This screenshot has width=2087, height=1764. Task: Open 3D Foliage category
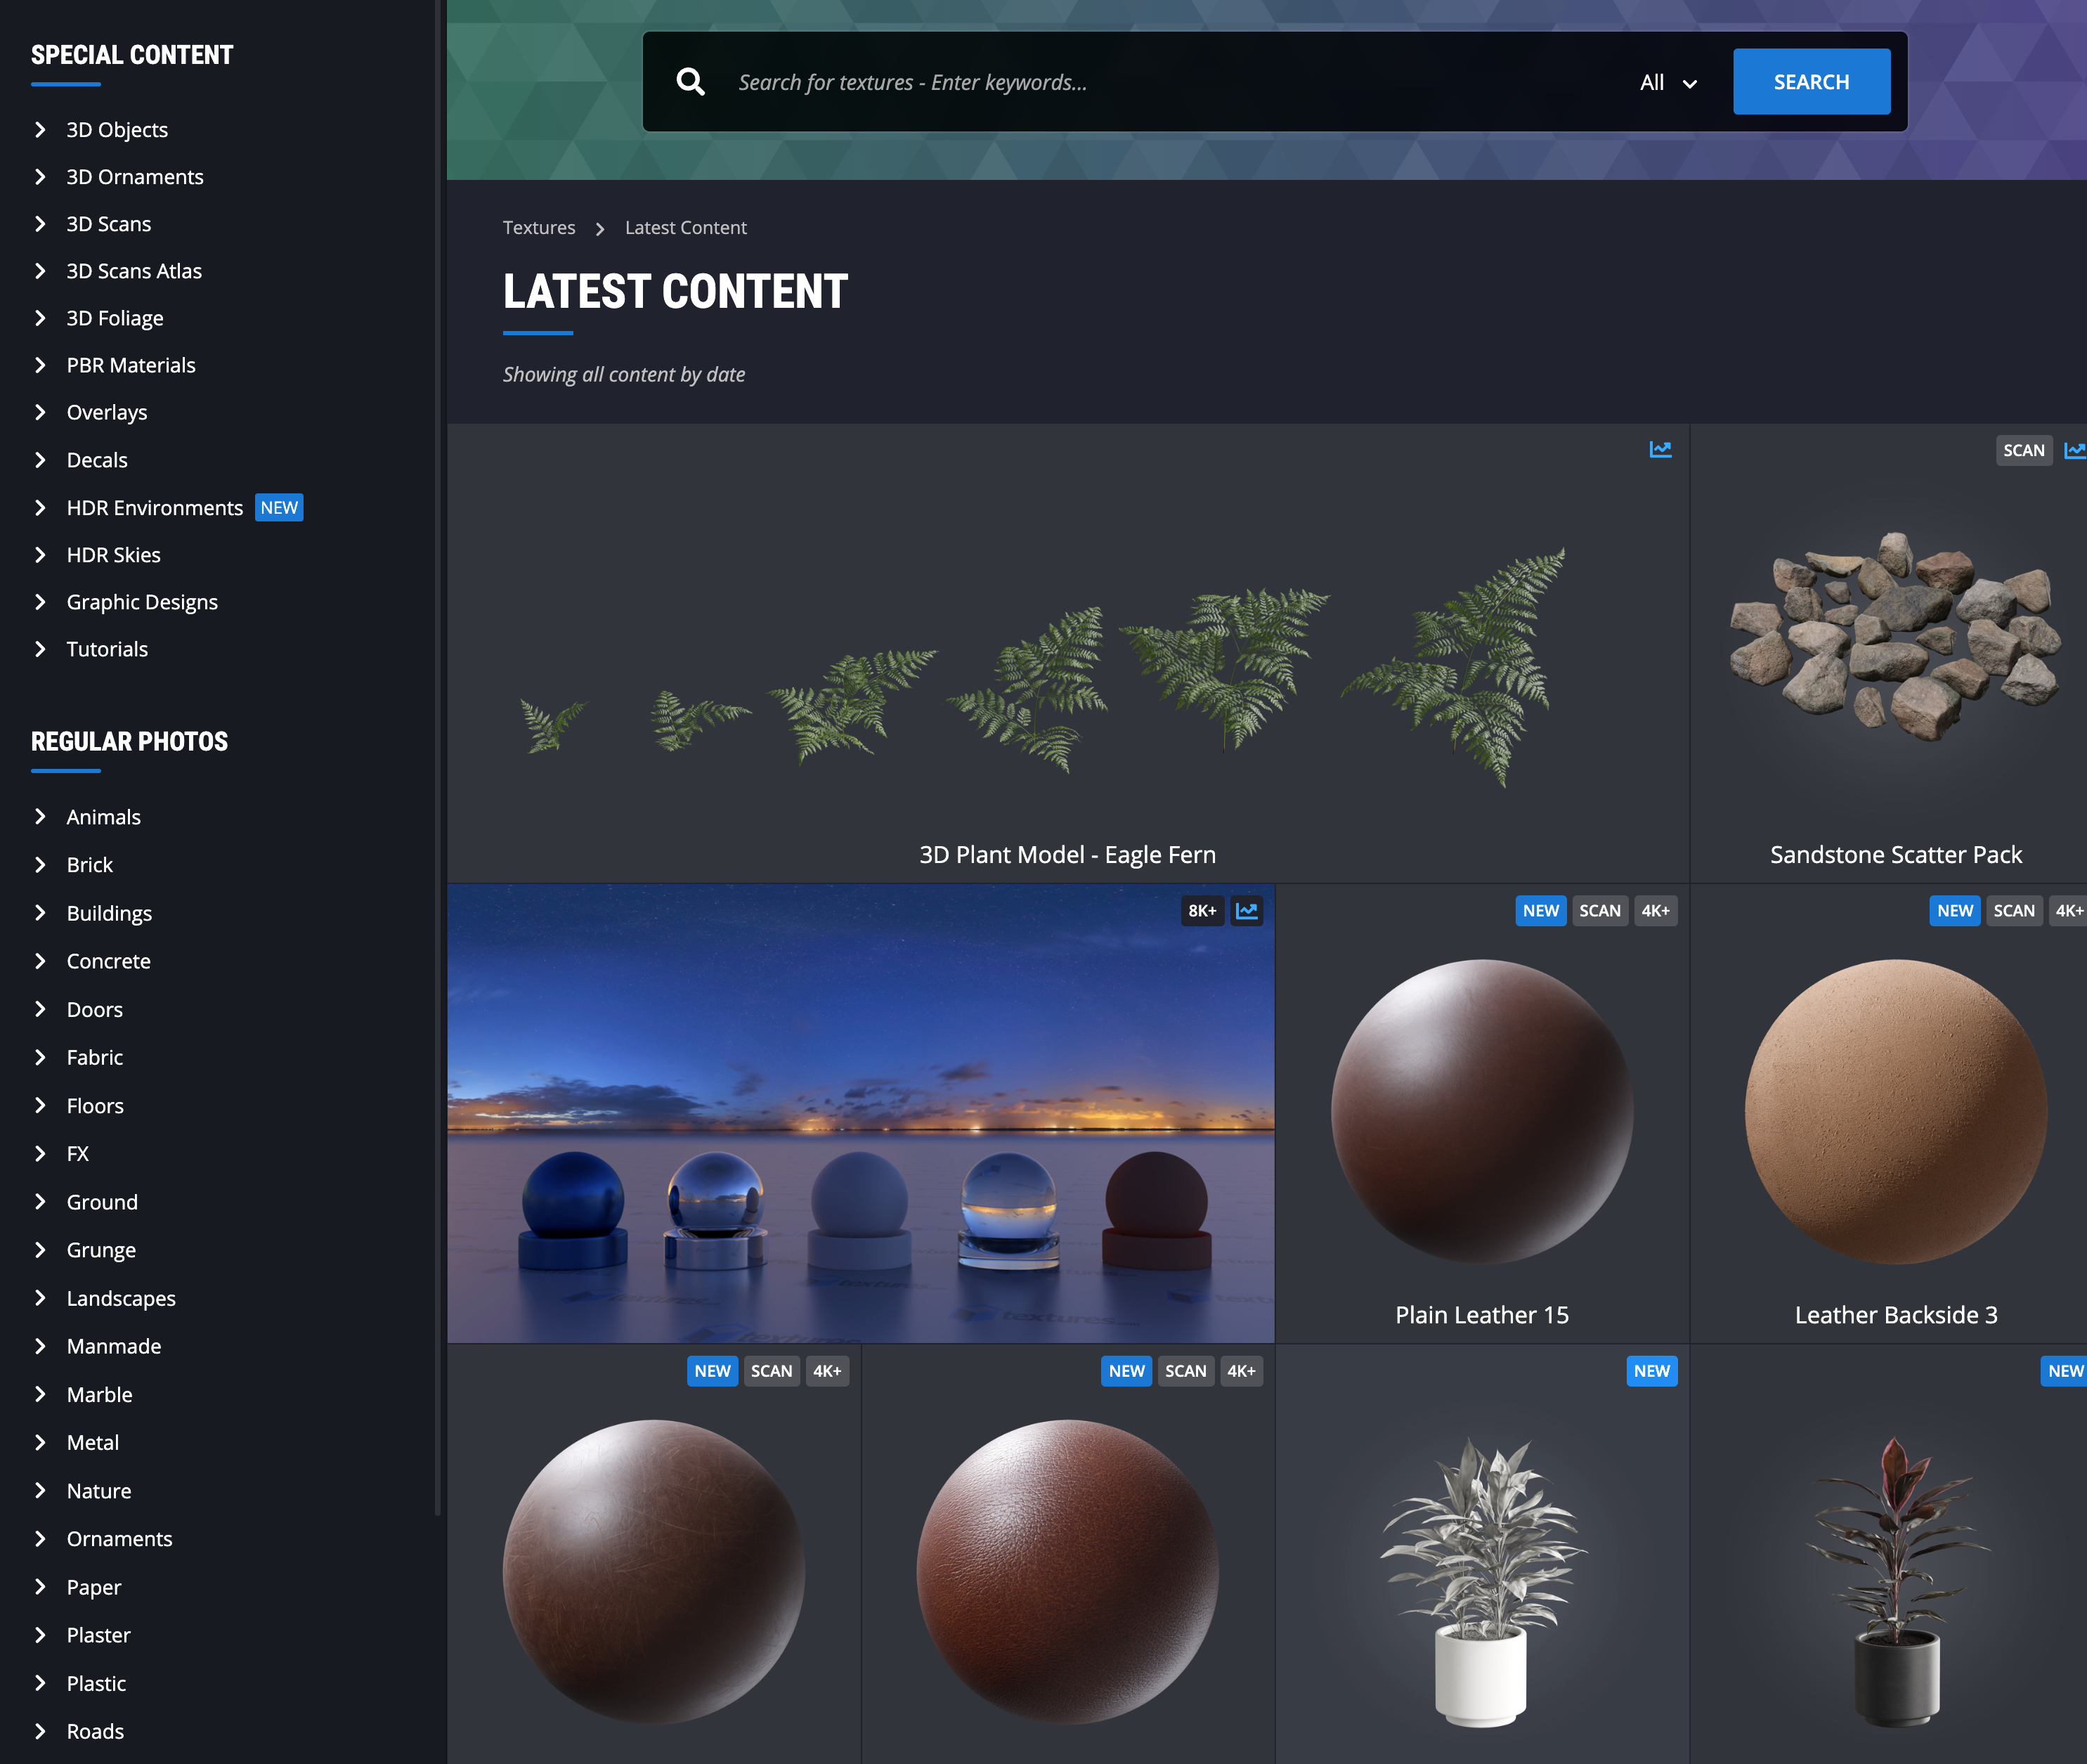(115, 318)
